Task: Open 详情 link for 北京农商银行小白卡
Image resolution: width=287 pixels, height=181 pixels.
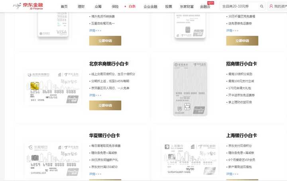Action: (95, 95)
